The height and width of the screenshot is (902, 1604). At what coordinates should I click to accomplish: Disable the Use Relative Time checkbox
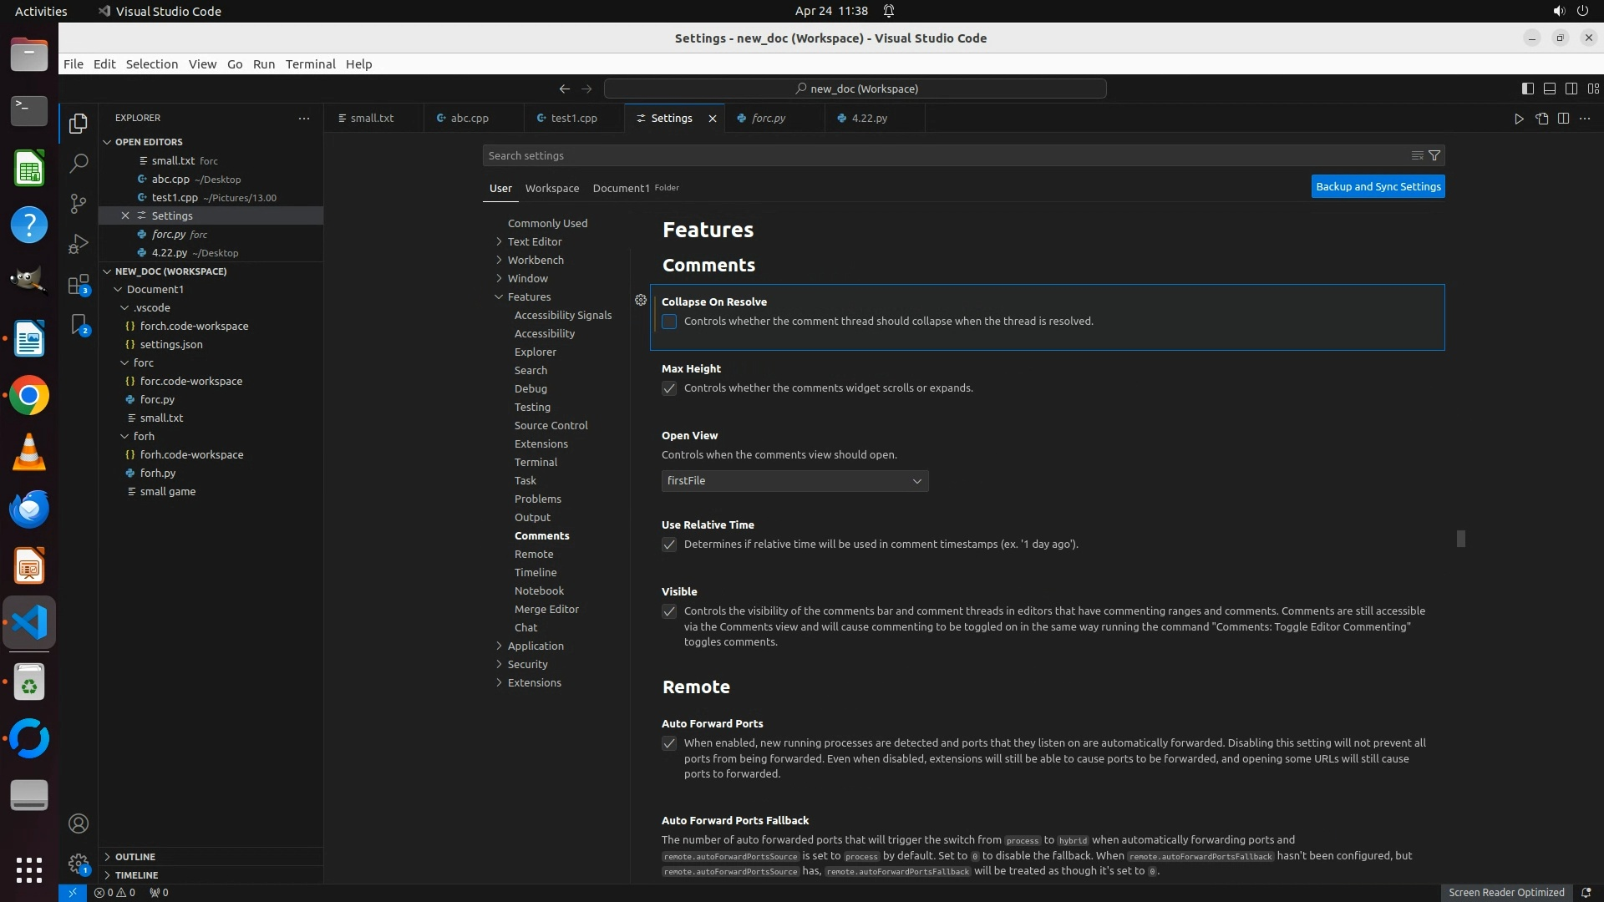click(x=669, y=545)
